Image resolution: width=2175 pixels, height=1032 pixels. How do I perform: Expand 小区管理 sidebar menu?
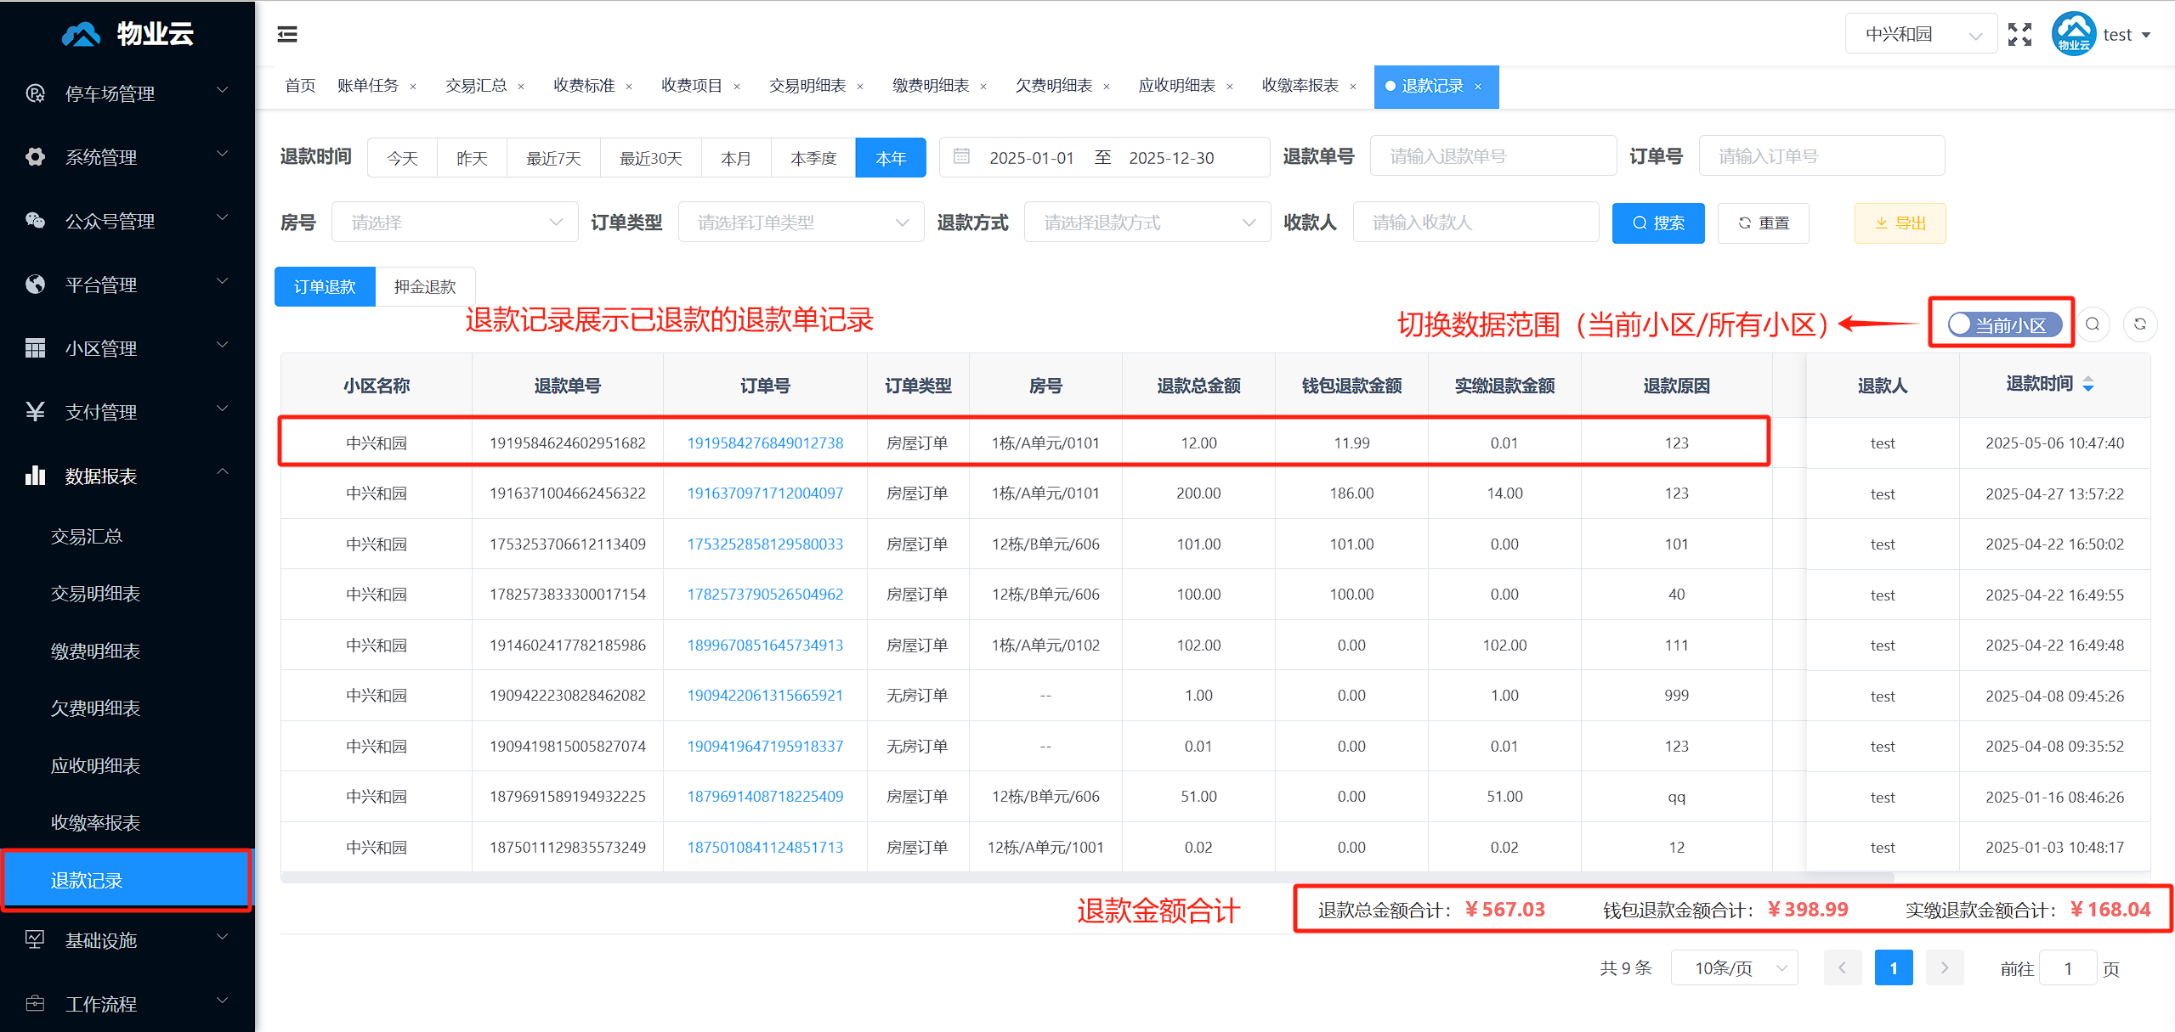[127, 347]
